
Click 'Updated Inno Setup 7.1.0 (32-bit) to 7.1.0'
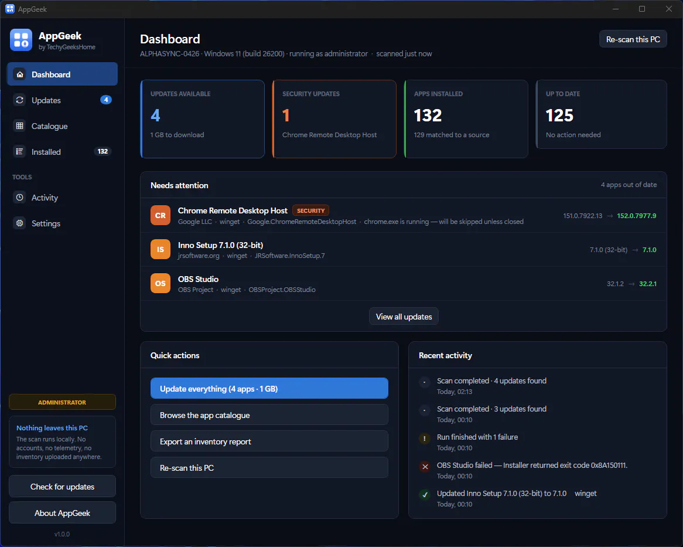pyautogui.click(x=502, y=494)
